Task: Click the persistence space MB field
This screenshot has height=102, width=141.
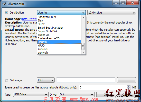Action: point(103,87)
